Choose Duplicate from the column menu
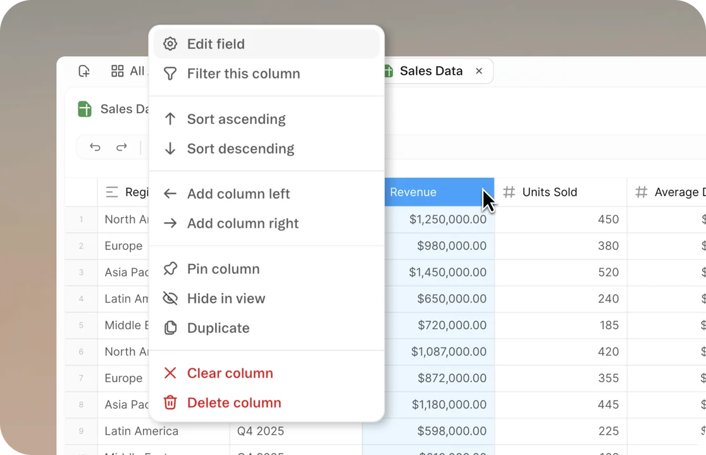706x455 pixels. click(218, 328)
